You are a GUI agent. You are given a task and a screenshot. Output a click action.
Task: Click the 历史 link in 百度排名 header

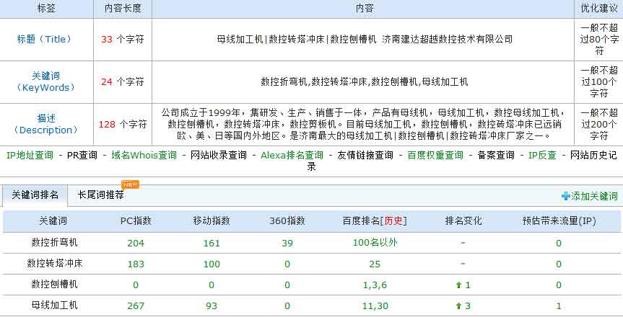394,221
